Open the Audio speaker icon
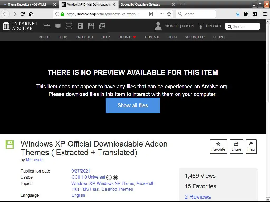 [x=80, y=26]
